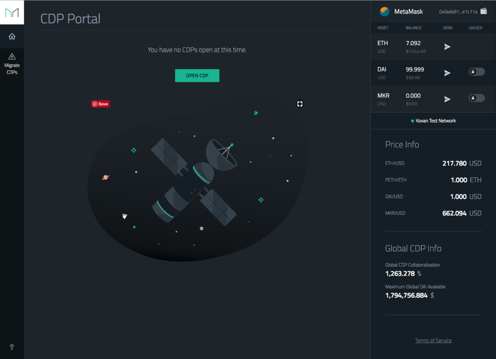Click the wallet address 0xdada91...e1c11a
The width and height of the screenshot is (496, 359).
(x=458, y=12)
